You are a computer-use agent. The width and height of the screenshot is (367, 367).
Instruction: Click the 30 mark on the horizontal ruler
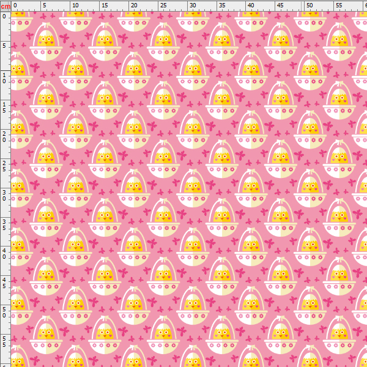click(193, 5)
